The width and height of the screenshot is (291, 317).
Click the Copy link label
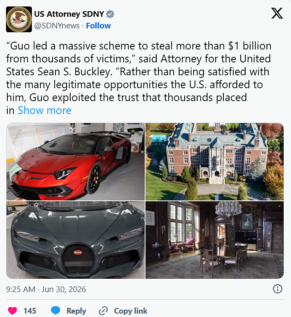tap(131, 311)
